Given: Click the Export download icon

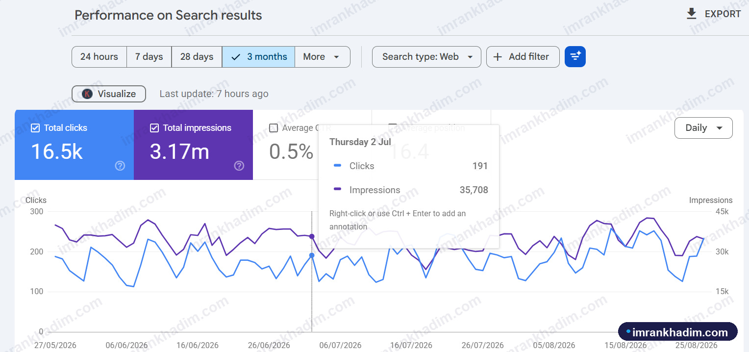Looking at the screenshot, I should 692,14.
